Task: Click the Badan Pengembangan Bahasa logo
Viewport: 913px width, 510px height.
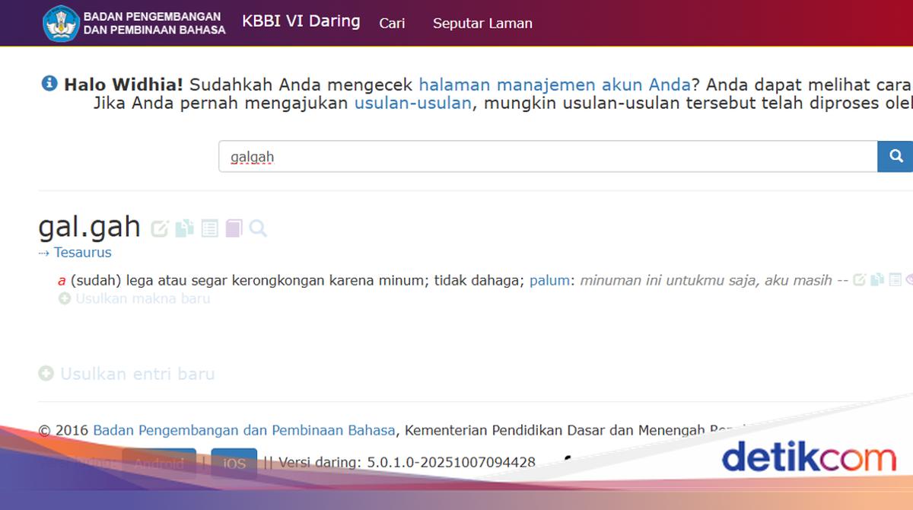Action: tap(59, 22)
